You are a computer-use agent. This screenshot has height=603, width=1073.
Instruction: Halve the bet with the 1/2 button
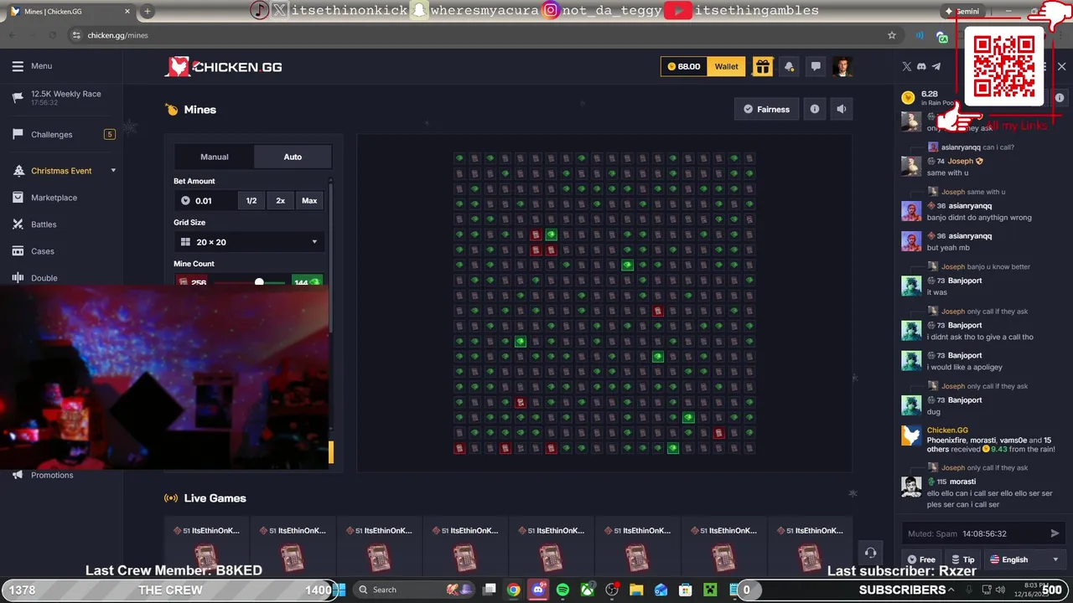pyautogui.click(x=251, y=201)
